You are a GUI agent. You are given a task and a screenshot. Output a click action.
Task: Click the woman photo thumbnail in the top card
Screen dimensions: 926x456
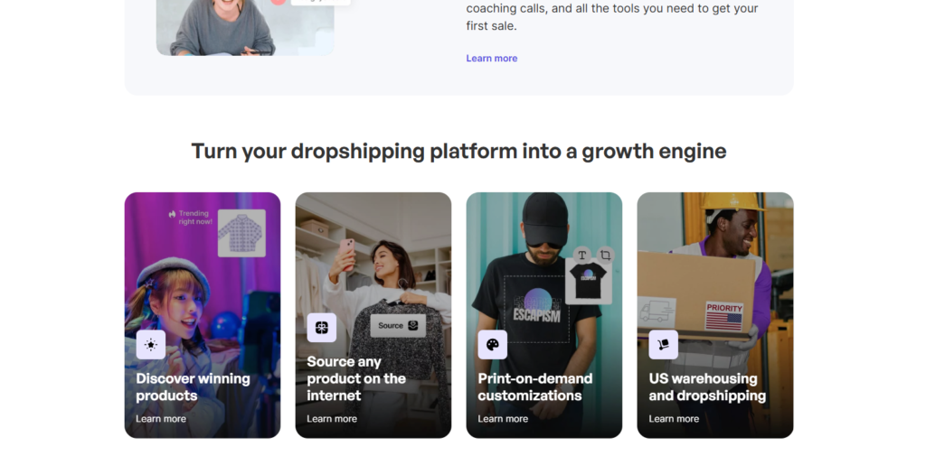245,28
